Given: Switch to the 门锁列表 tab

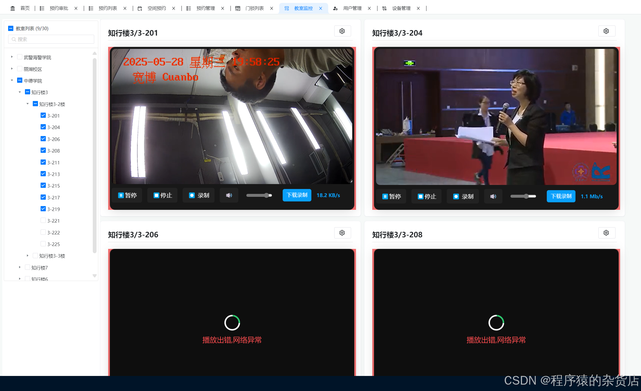Looking at the screenshot, I should (x=254, y=8).
